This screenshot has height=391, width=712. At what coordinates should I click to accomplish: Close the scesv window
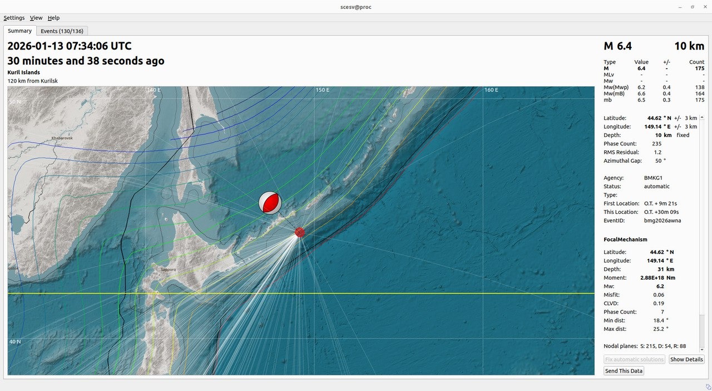(704, 7)
